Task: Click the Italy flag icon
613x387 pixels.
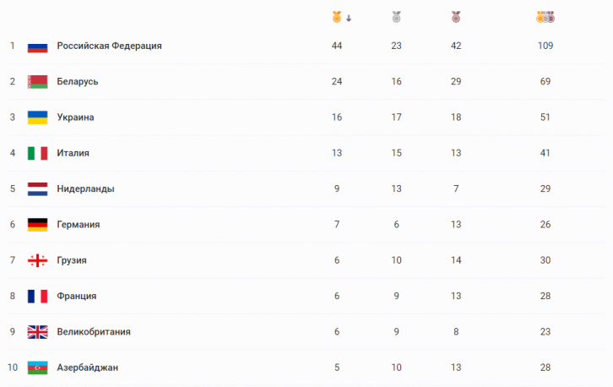Action: click(37, 153)
